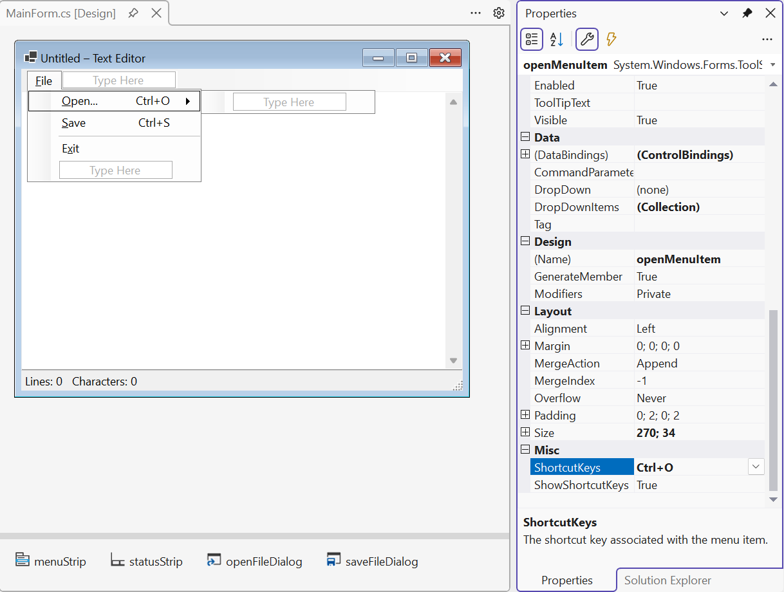
Task: Click the Tag property value field
Action: pos(700,224)
